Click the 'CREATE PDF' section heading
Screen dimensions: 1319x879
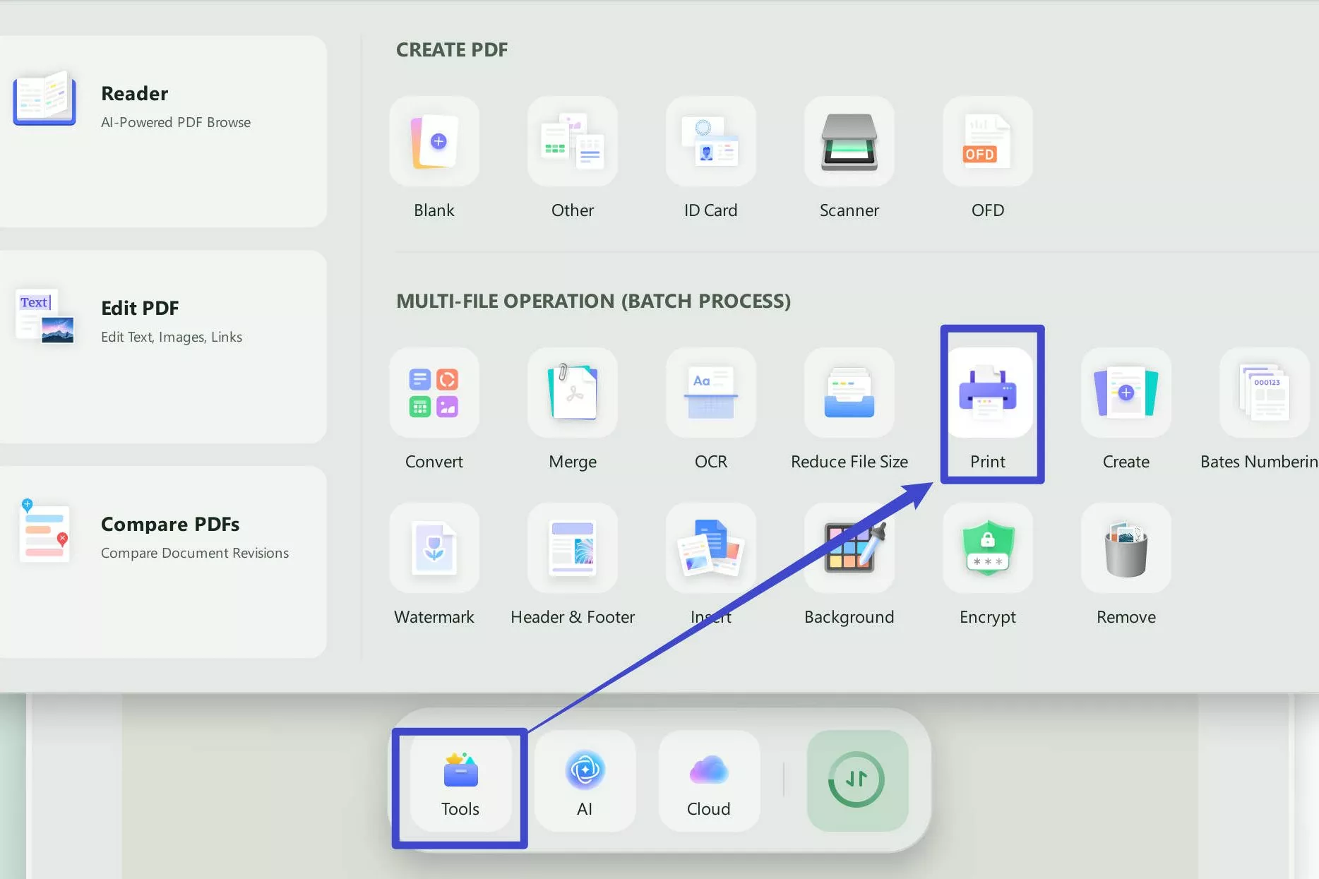(x=452, y=49)
